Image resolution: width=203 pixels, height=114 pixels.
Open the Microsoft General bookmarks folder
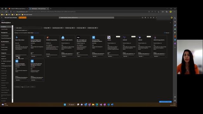tap(27, 15)
